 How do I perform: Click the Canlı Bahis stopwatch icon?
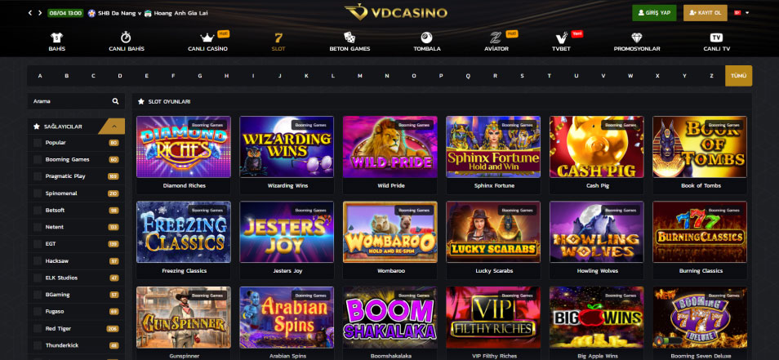127,38
